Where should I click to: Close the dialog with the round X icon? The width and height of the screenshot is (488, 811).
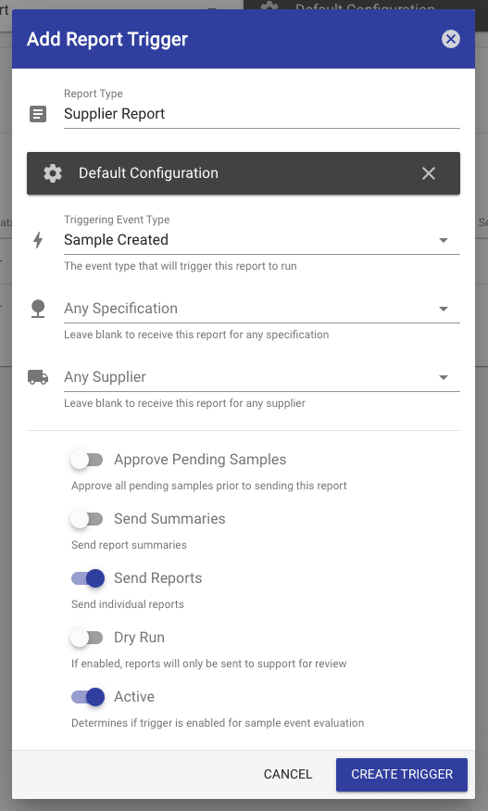point(451,39)
